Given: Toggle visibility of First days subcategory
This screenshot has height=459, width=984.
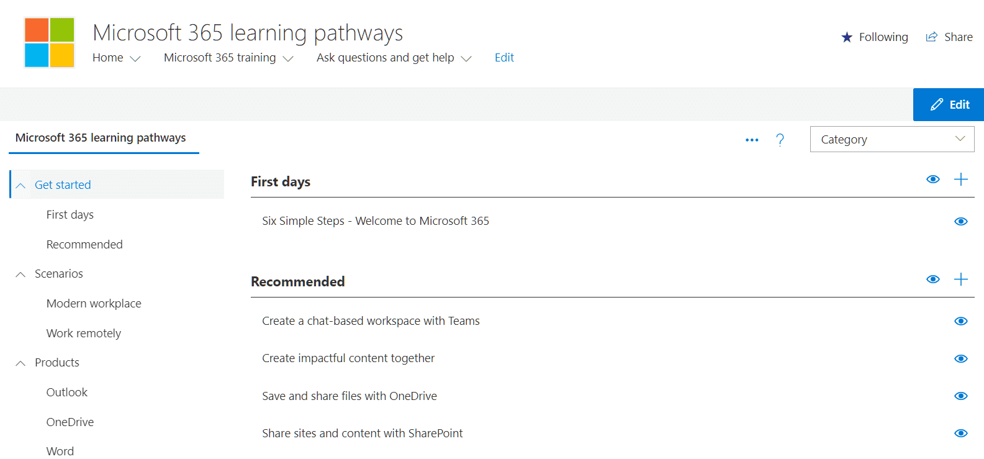Looking at the screenshot, I should pyautogui.click(x=933, y=180).
